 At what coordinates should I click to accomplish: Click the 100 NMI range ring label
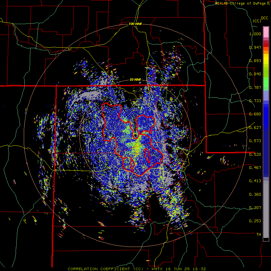135,24
